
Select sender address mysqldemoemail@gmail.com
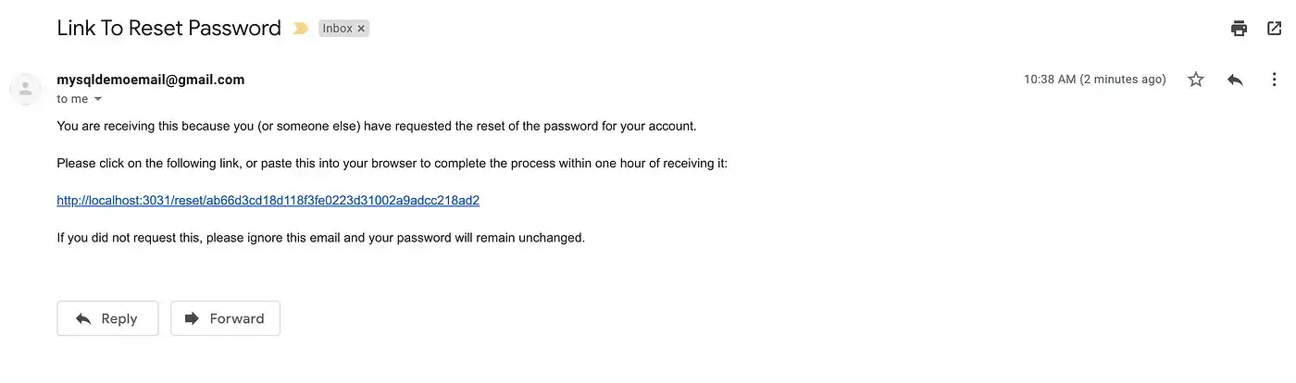[x=151, y=80]
